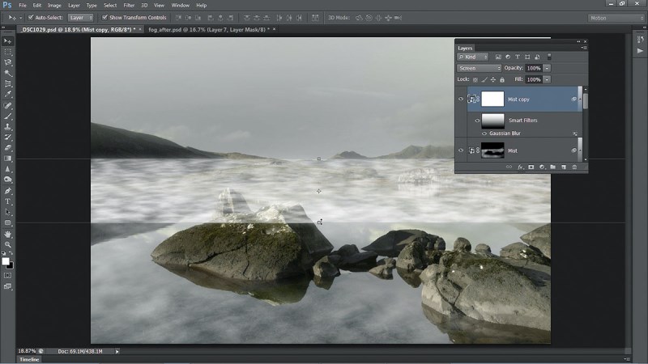The image size is (648, 364).
Task: Select the Zoom tool
Action: click(8, 245)
